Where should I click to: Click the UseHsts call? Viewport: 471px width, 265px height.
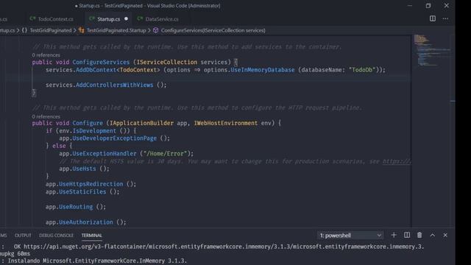[84, 169]
